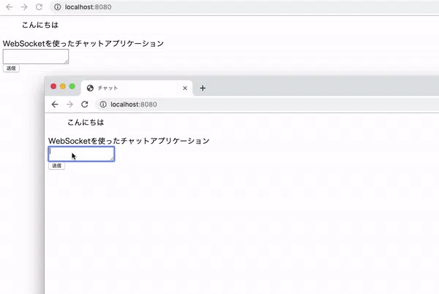Go back in front browser window
The width and height of the screenshot is (439, 294).
pyautogui.click(x=55, y=104)
